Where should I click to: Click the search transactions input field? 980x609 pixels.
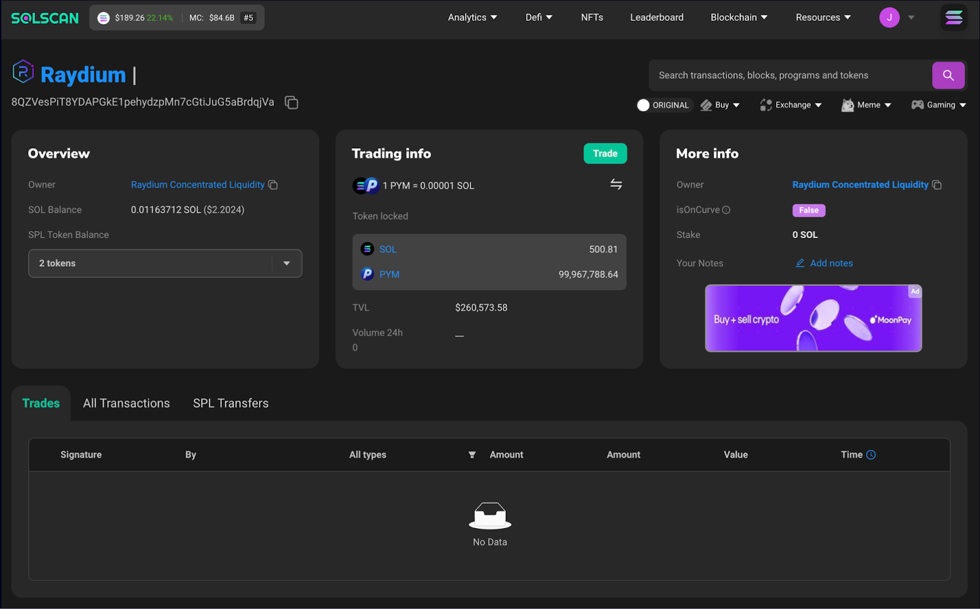coord(790,75)
